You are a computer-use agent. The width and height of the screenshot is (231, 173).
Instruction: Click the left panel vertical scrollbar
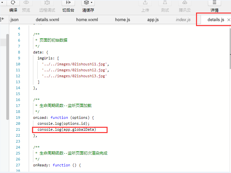click(8, 77)
